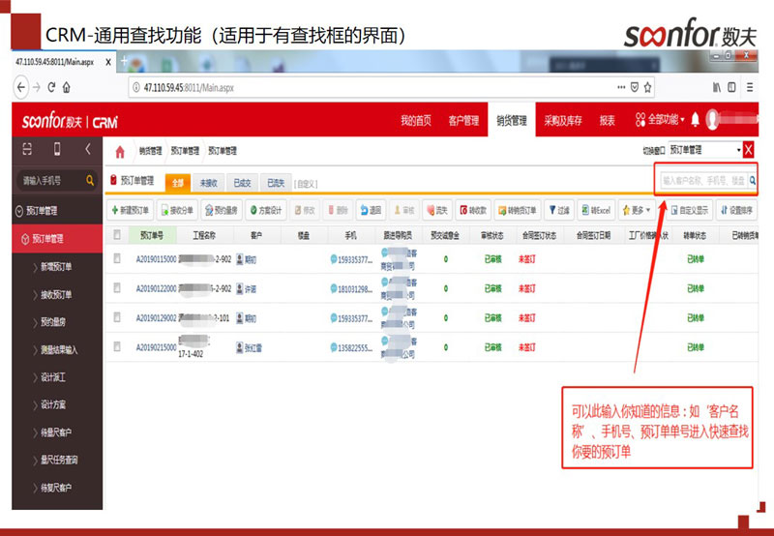The image size is (774, 536).
Task: Click the red X next to 切换窗口
Action: click(747, 151)
